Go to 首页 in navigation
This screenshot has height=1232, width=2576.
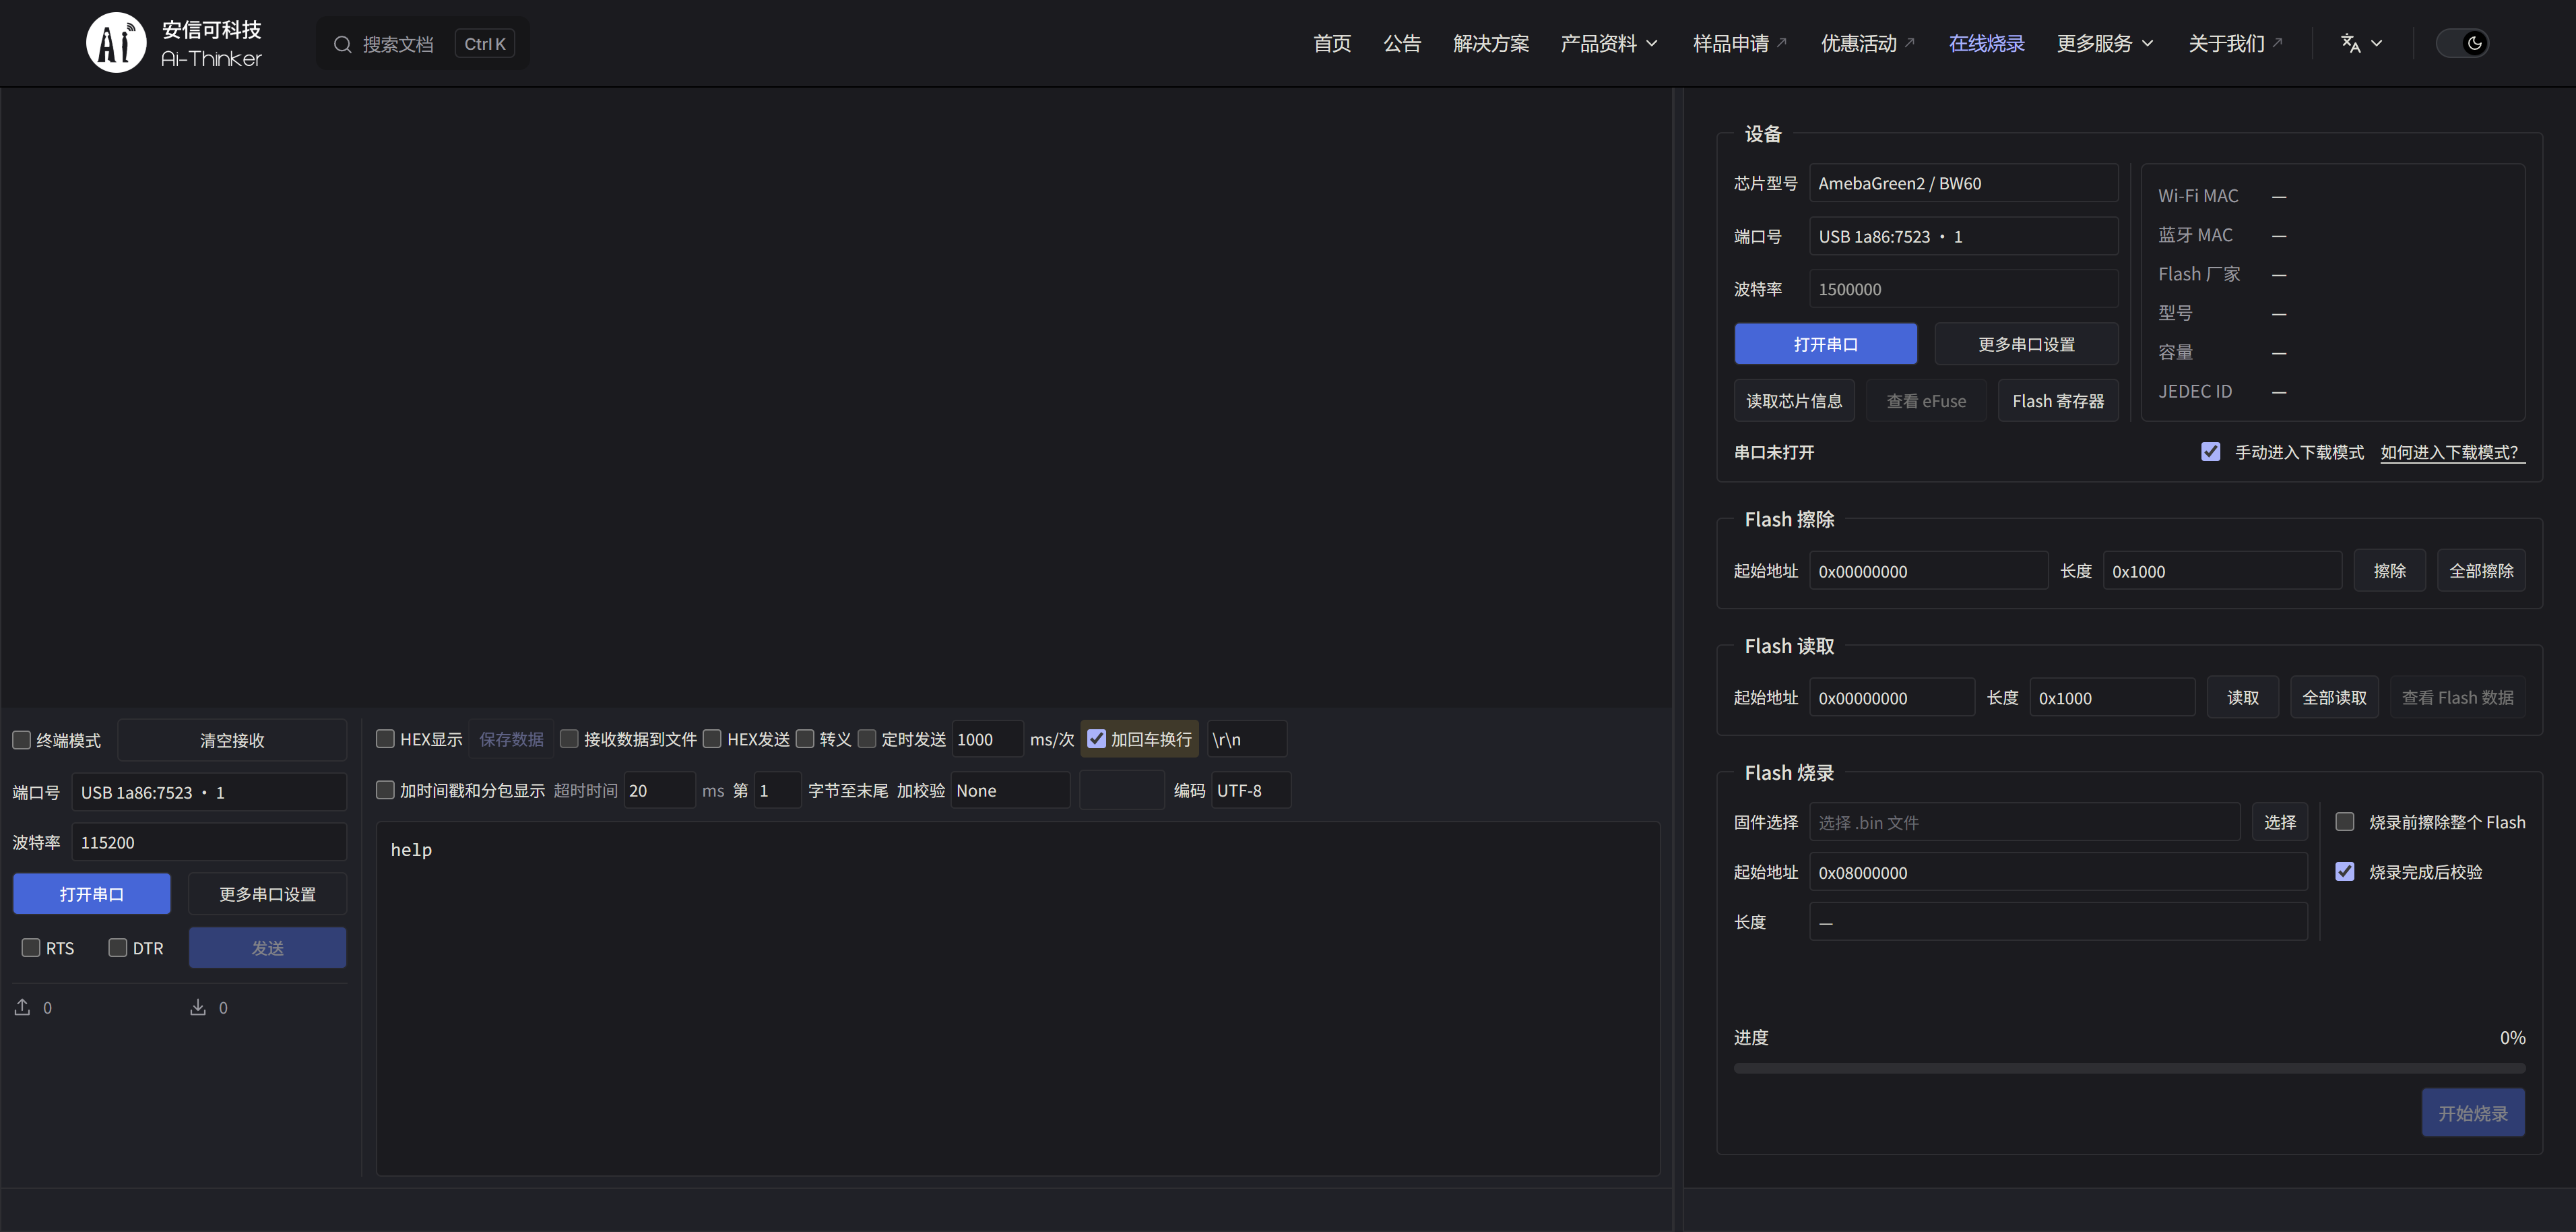(x=1332, y=43)
